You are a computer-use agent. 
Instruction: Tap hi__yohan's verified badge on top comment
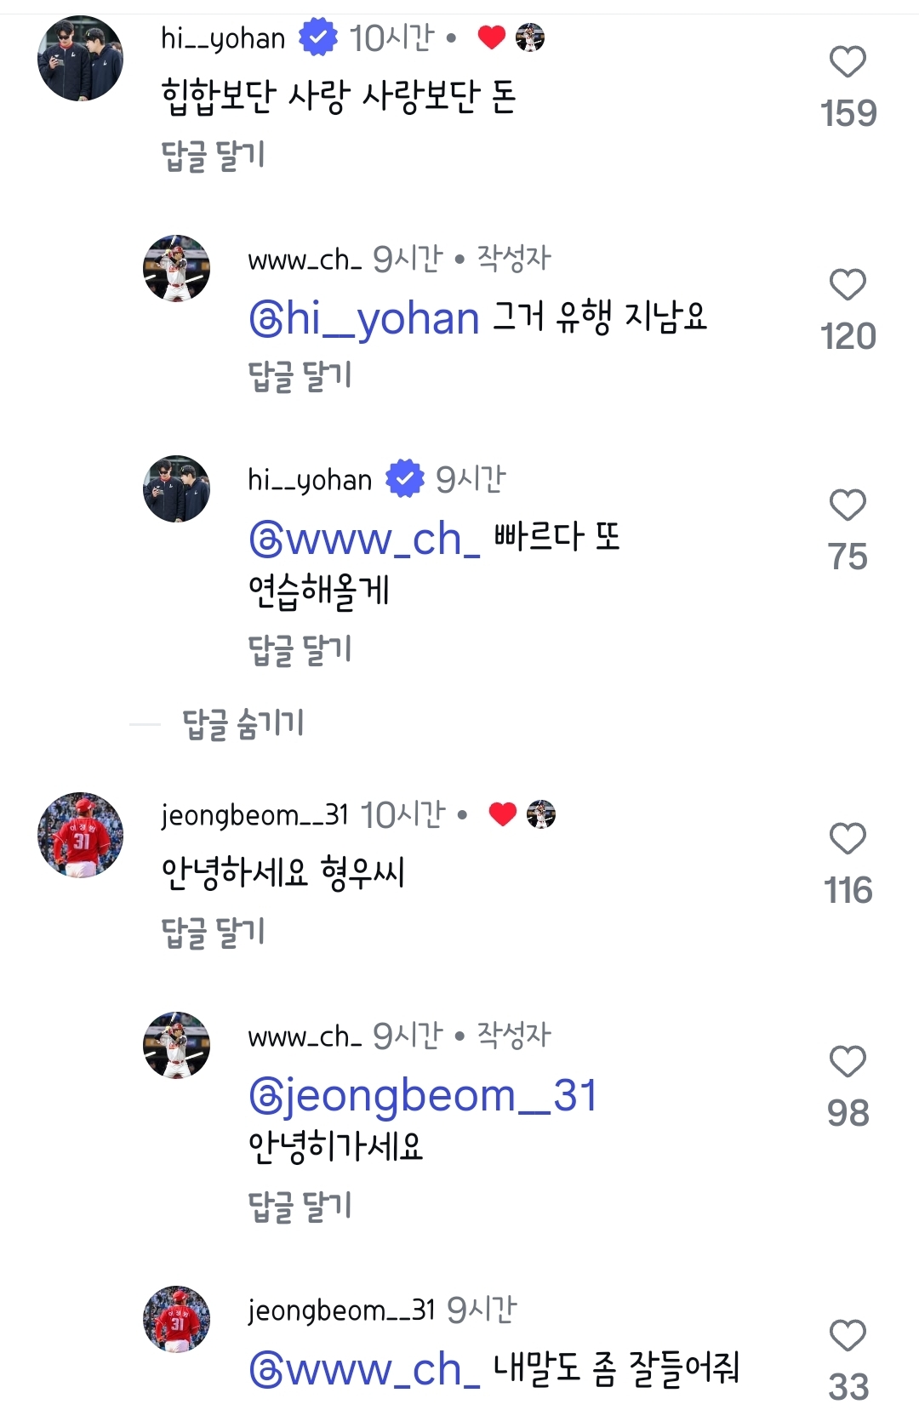point(318,38)
